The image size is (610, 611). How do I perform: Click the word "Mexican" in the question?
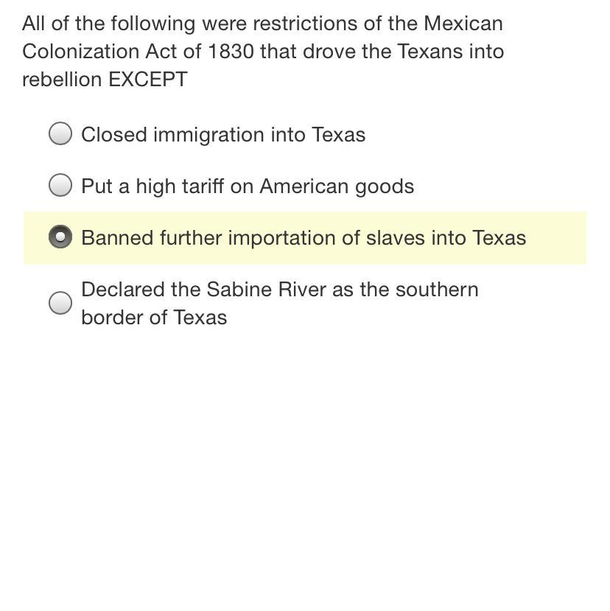click(x=463, y=24)
